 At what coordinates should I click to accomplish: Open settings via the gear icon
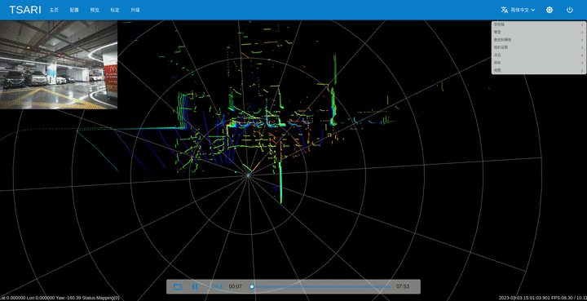[x=549, y=10]
